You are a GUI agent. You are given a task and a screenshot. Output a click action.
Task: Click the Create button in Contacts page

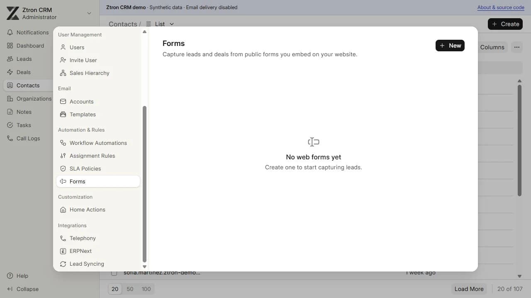[x=505, y=24]
